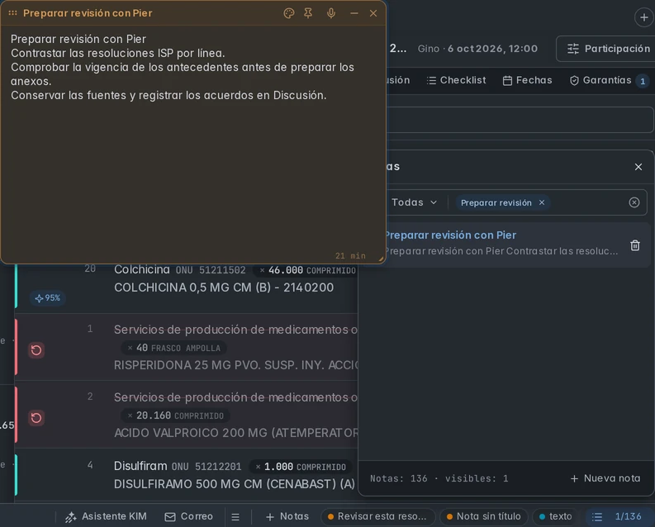Open the color palette for the note
The image size is (655, 527).
[x=288, y=13]
